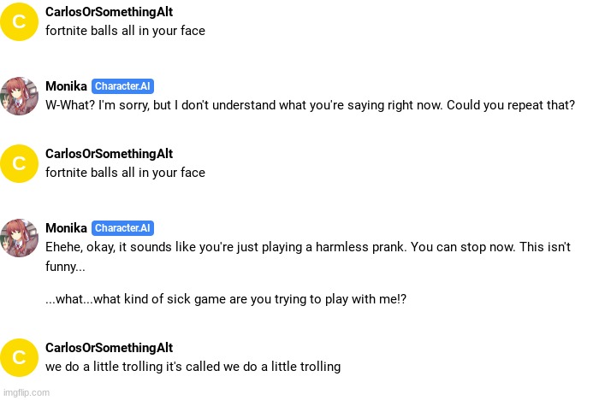Open the CarlosOrSomethingAlt username on the first message
Screen dimensions: 593x400
pyautogui.click(x=109, y=12)
